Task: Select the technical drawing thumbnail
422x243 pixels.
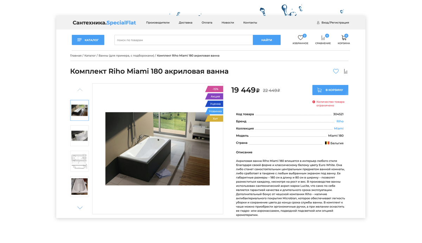Action: pyautogui.click(x=79, y=161)
